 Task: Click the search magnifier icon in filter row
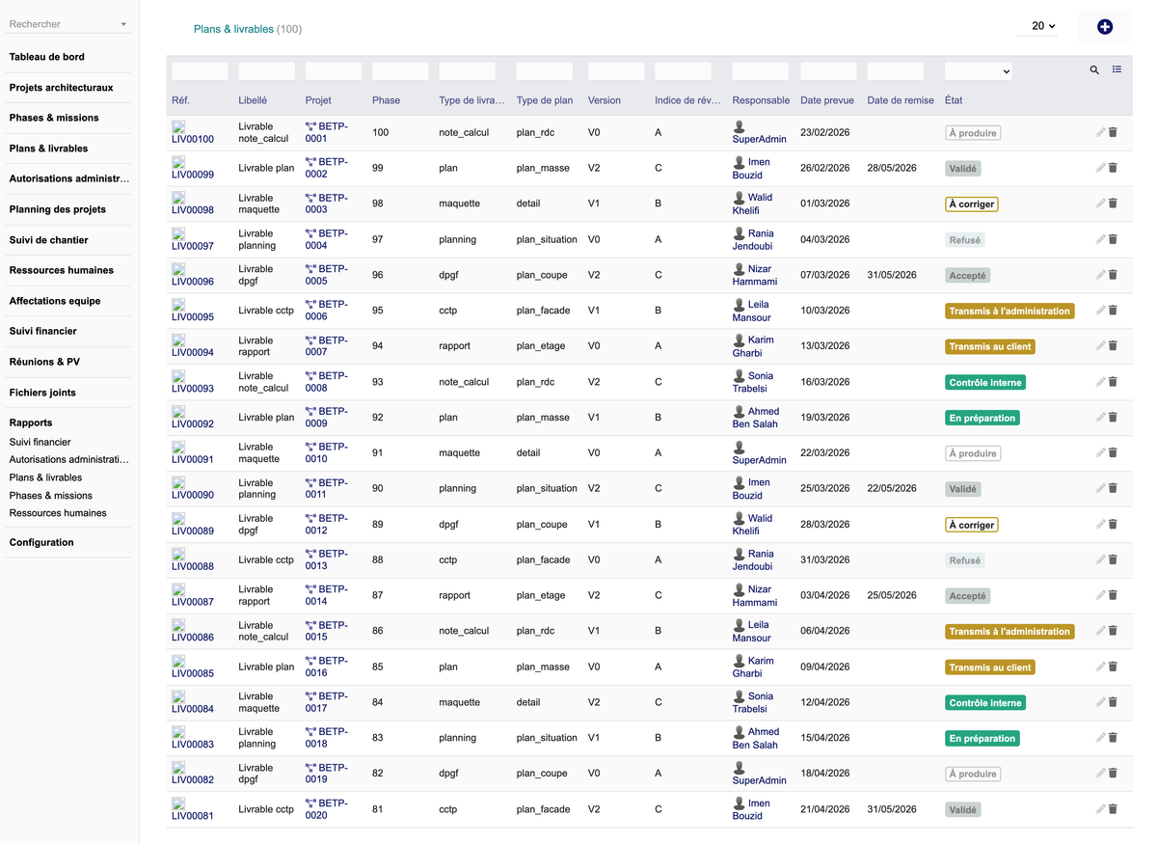1094,70
